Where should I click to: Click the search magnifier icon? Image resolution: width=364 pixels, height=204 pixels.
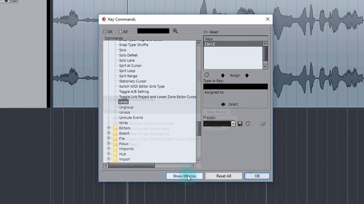click(175, 31)
